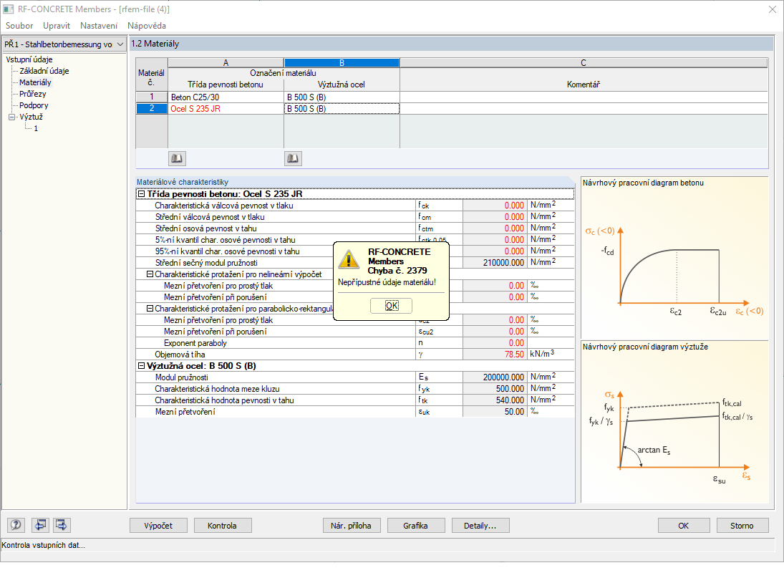The width and height of the screenshot is (784, 588).
Task: Select row 1 steel cell B 500 S (B)
Action: pos(342,97)
